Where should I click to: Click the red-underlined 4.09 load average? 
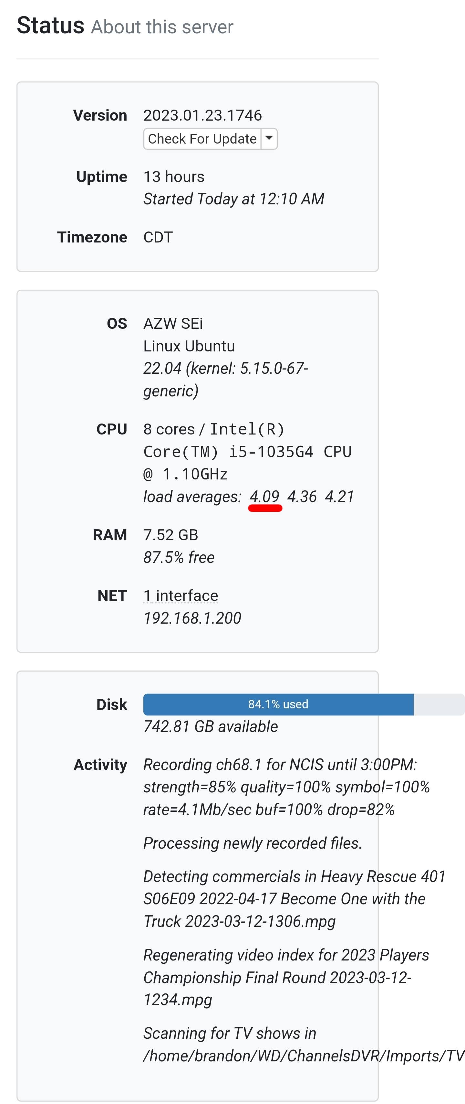tap(264, 497)
